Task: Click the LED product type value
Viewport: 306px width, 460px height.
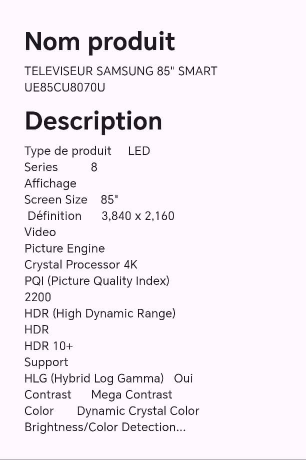Action: click(x=139, y=151)
